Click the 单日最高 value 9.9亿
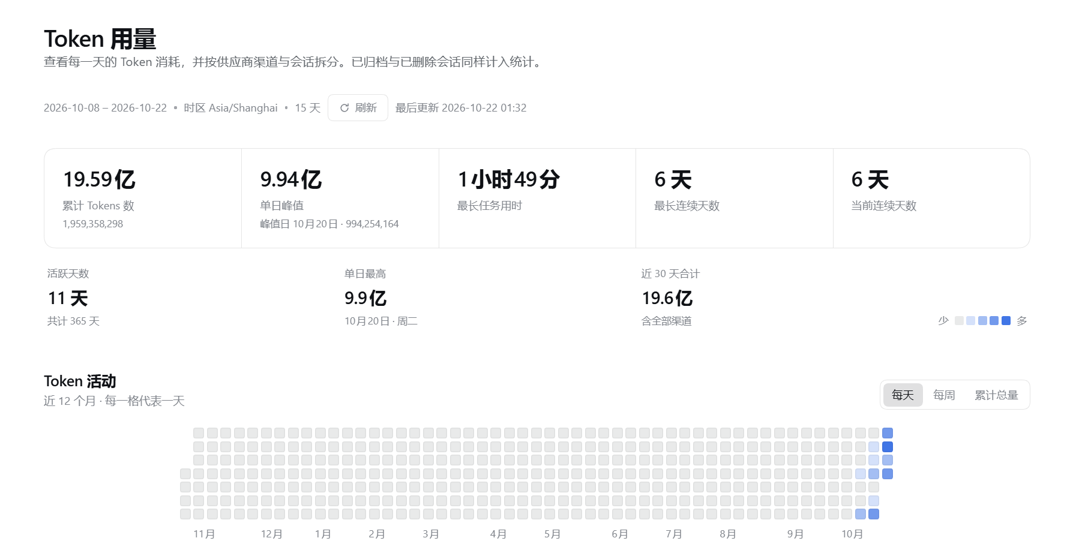This screenshot has height=556, width=1082. [365, 298]
